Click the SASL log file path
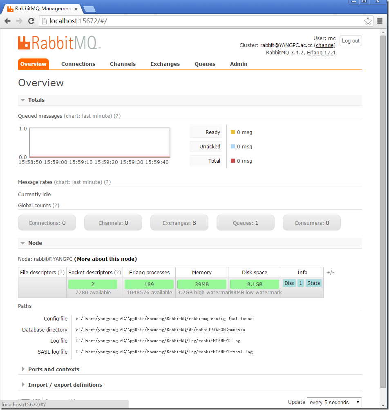 pyautogui.click(x=164, y=352)
